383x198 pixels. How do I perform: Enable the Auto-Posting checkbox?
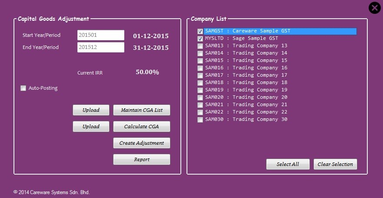pos(23,88)
